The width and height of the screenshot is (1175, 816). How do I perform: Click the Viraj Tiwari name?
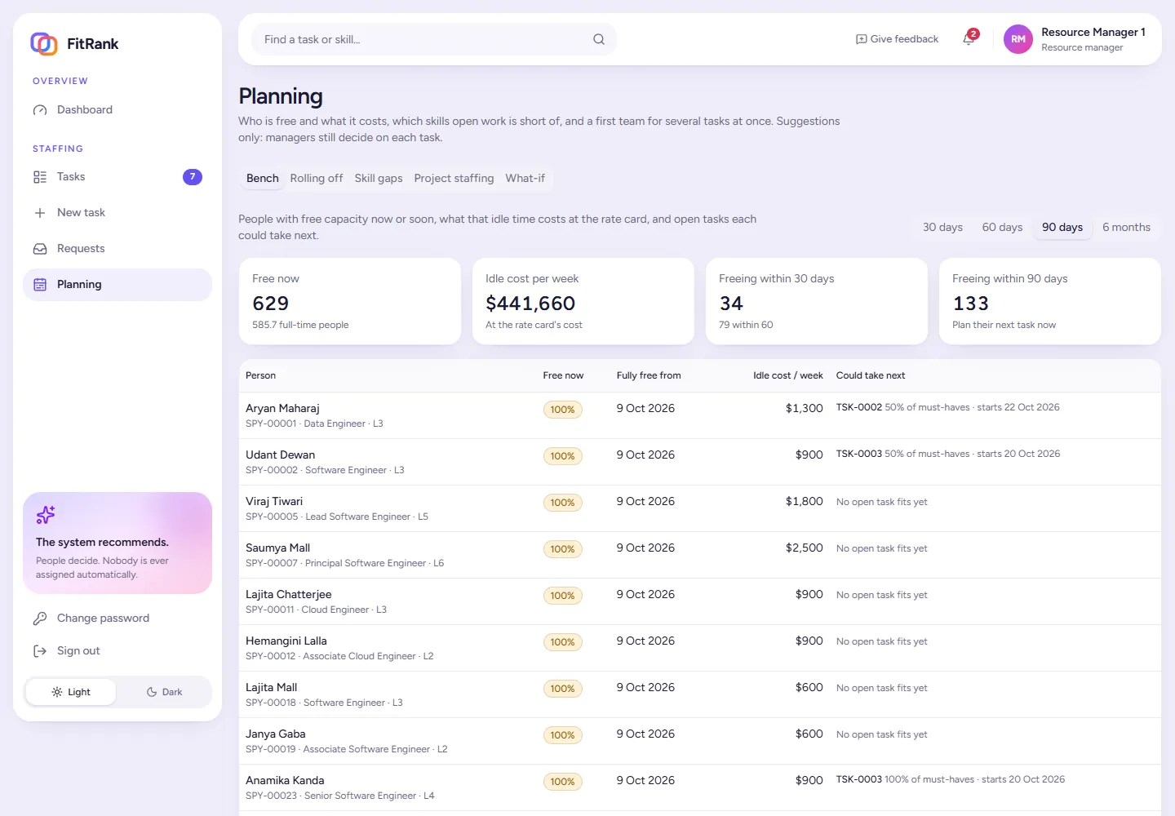point(274,502)
